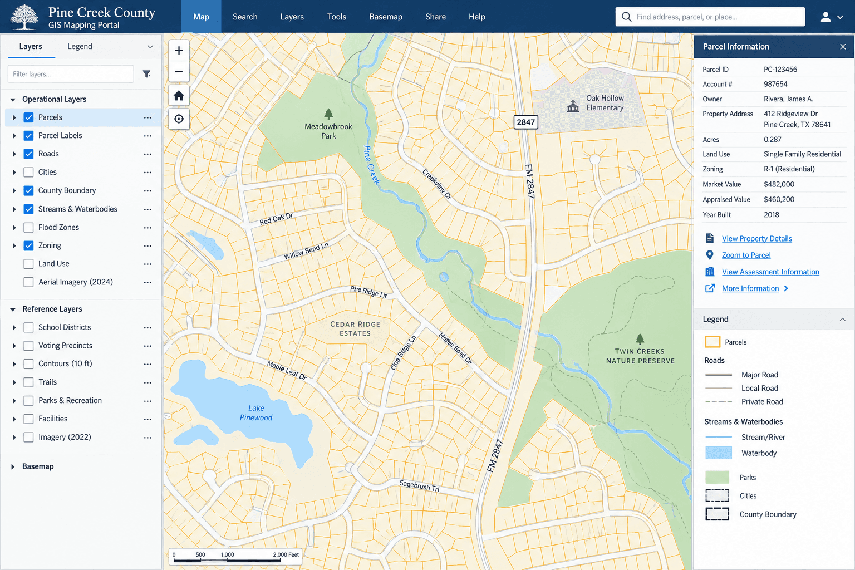Open options menu for School Districts layer

click(148, 328)
